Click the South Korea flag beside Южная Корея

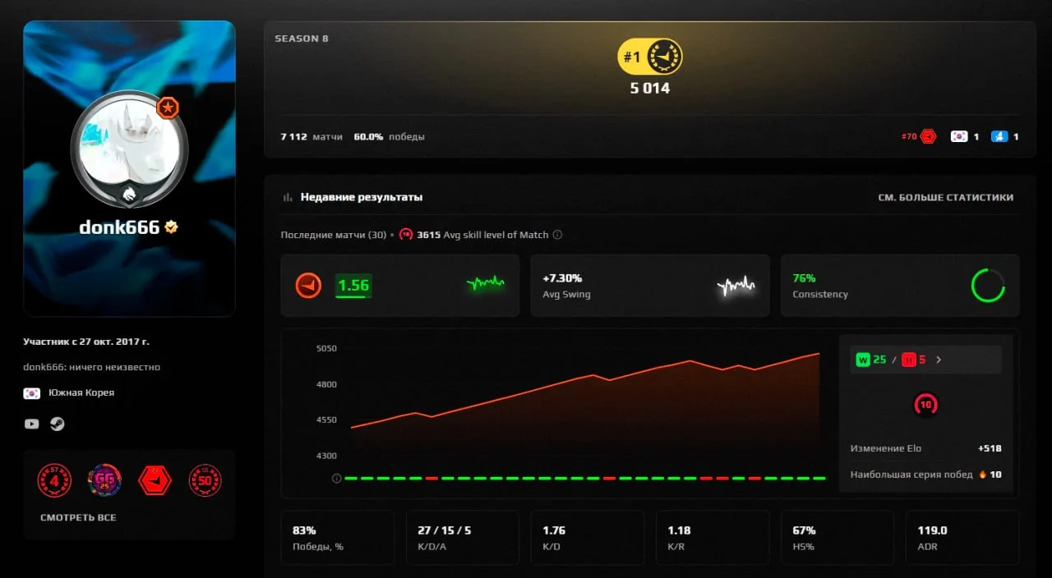coord(31,393)
